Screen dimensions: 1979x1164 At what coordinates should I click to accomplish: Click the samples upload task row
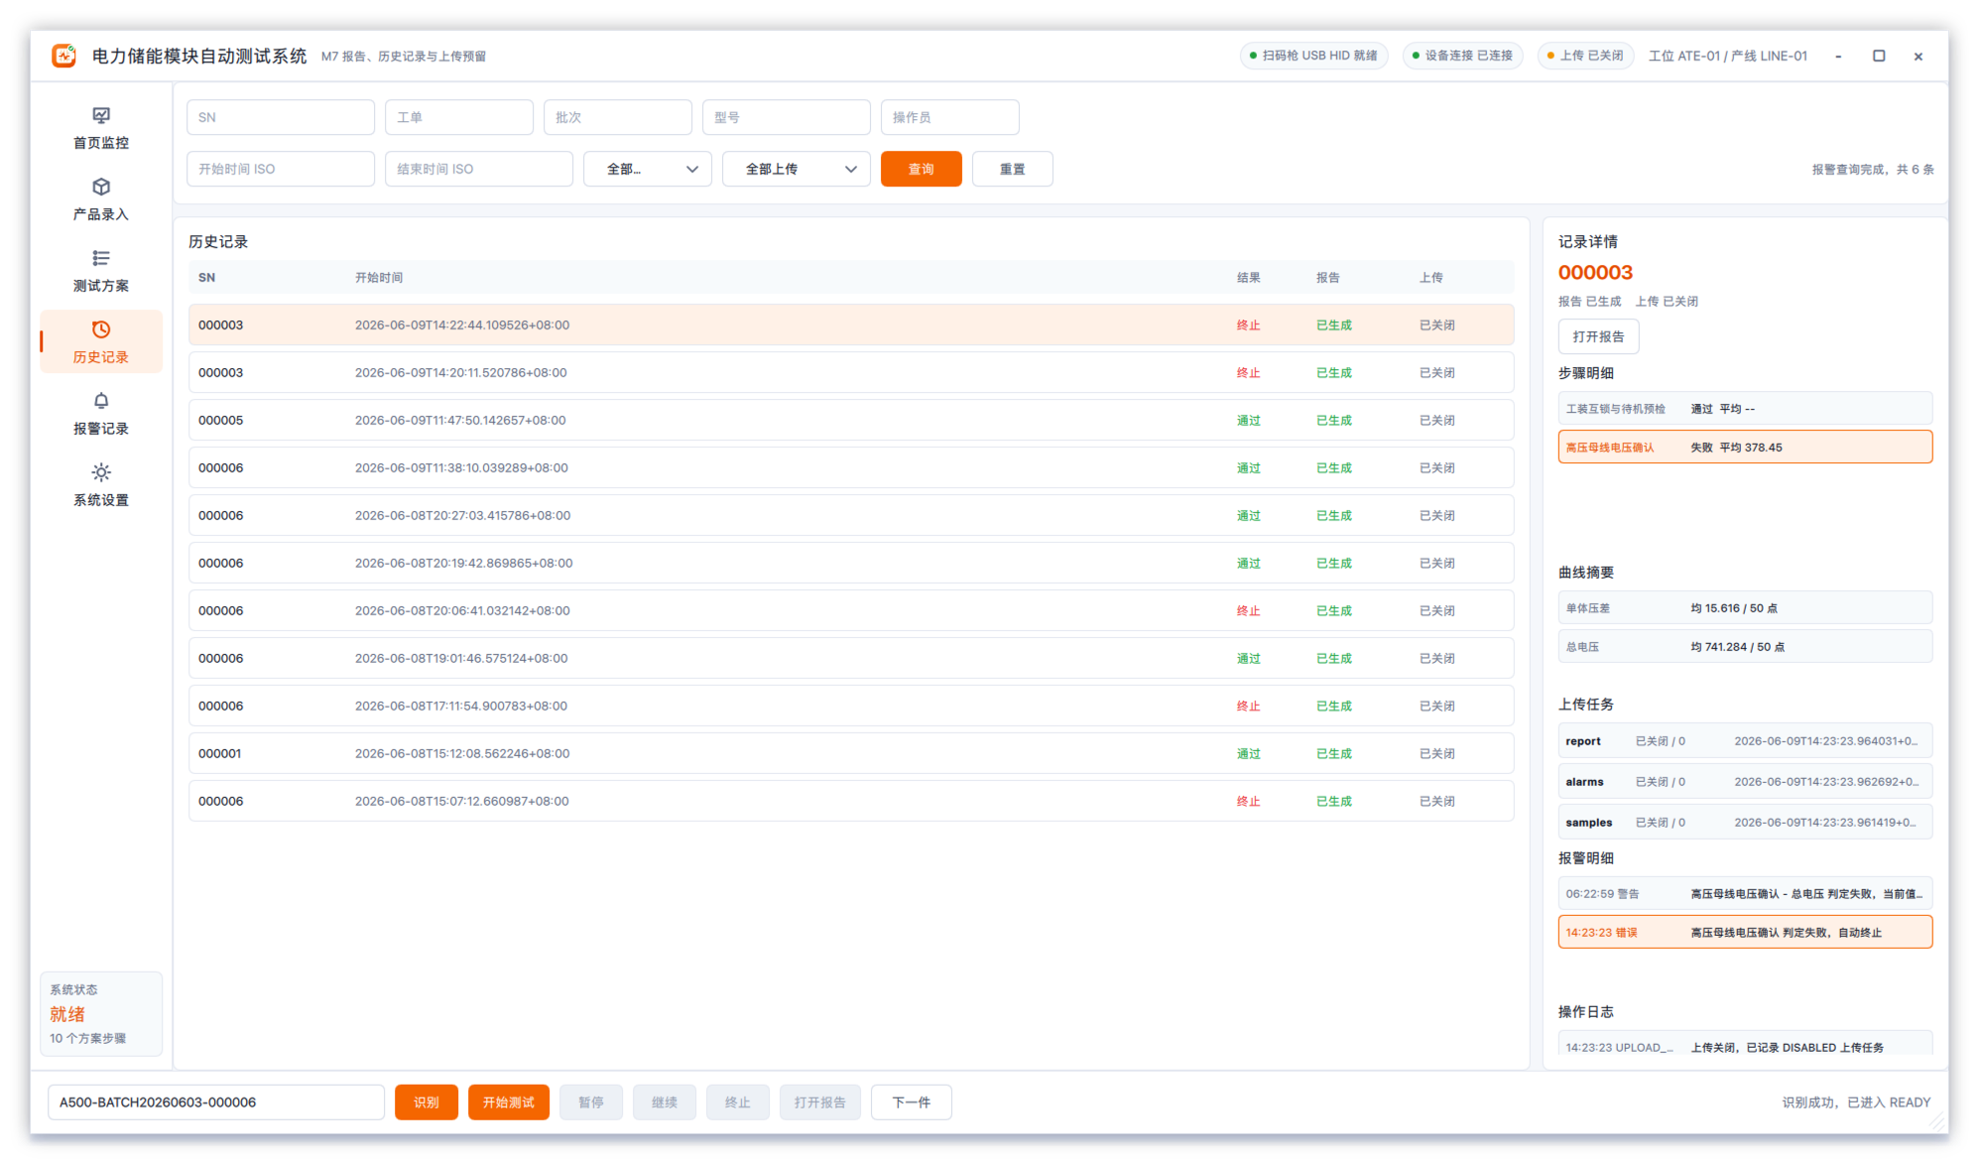pyautogui.click(x=1745, y=823)
